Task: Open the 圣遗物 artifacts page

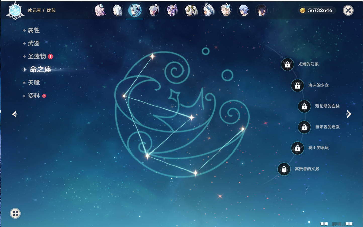Action: pos(37,56)
